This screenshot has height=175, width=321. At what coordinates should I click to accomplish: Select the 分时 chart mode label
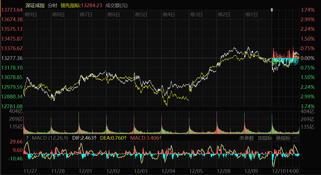pos(52,6)
